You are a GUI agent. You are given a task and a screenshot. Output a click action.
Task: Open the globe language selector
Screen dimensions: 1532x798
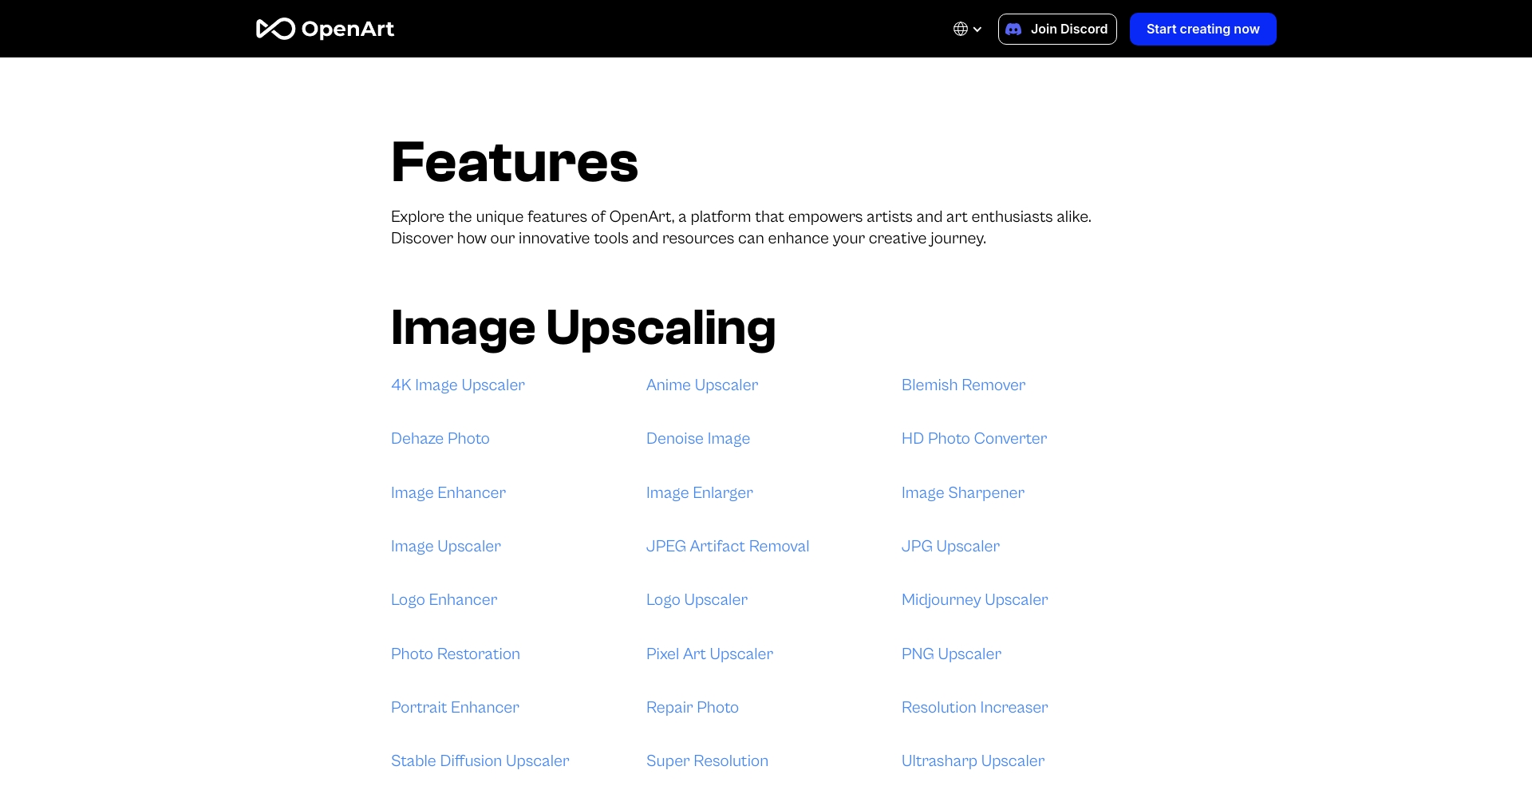961,29
